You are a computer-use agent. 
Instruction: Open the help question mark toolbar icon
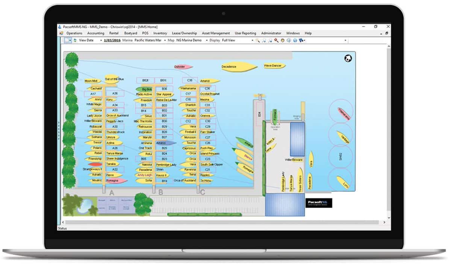(x=295, y=40)
